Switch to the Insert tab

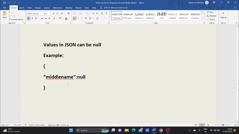click(22, 8)
